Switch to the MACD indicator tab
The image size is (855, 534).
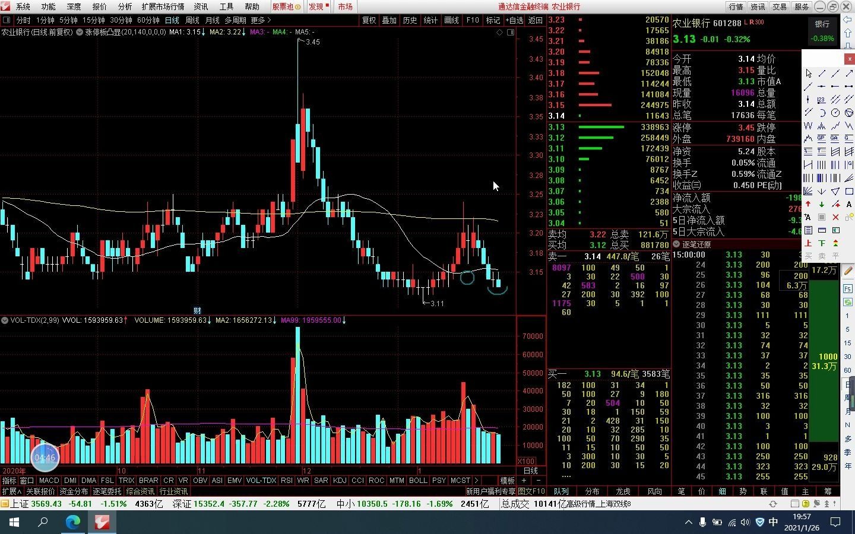pos(49,481)
